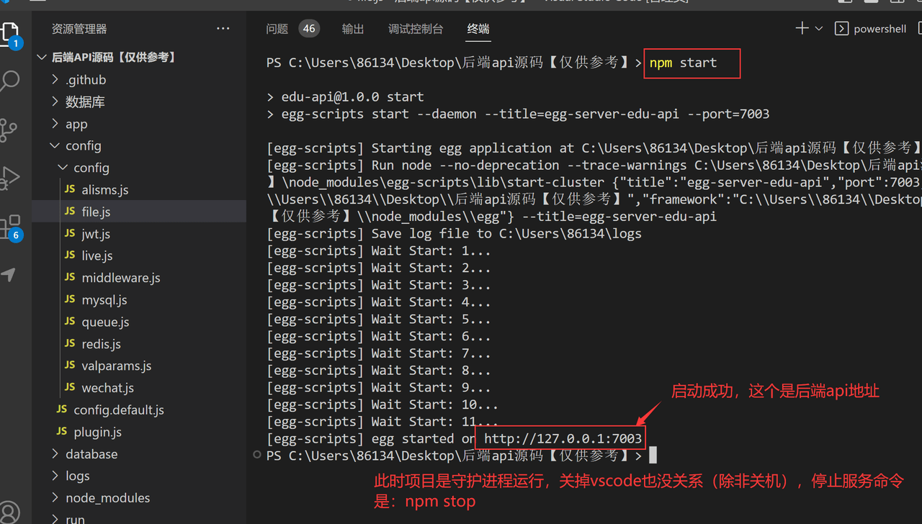Click the 'Save log file to' terminal line
The image size is (922, 524).
454,233
